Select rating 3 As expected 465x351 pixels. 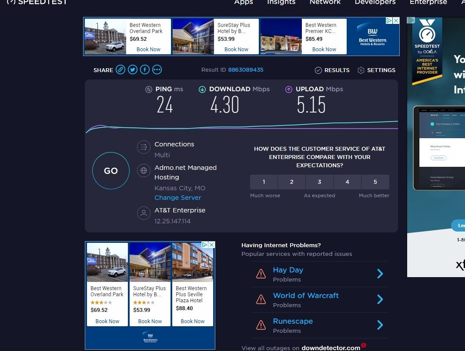[x=319, y=182]
